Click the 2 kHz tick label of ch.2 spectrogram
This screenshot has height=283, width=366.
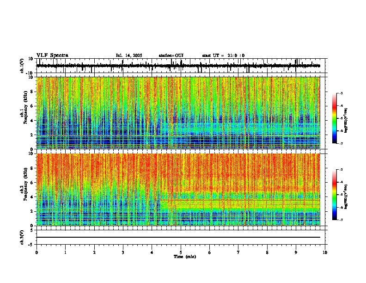[32, 211]
